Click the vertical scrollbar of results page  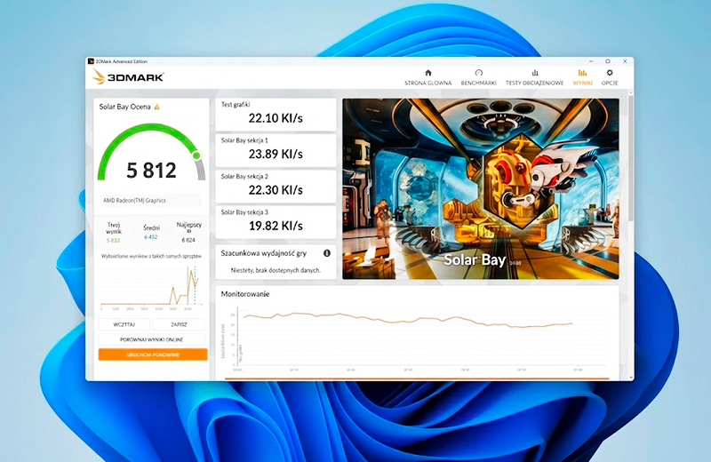(x=630, y=178)
